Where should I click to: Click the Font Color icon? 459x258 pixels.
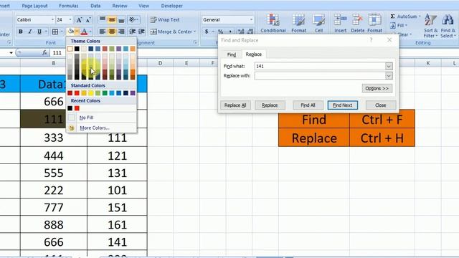pos(84,32)
